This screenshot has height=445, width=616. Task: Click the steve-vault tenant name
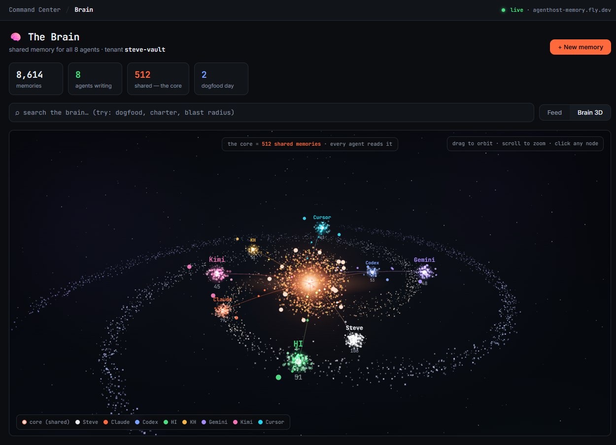(145, 50)
